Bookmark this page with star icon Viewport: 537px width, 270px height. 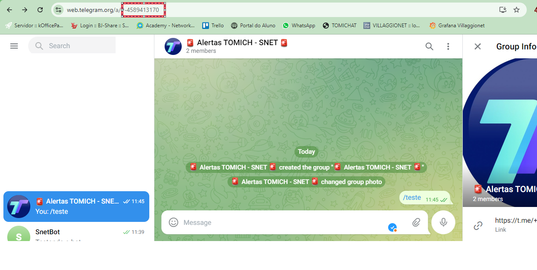pyautogui.click(x=517, y=10)
